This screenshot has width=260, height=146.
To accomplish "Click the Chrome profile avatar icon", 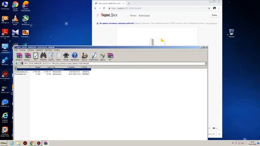I will coord(214,8).
